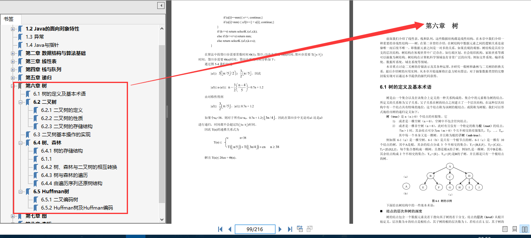Screen dimensions: 531x238
Task: Toggle the two-page facing view
Action: coord(524,229)
